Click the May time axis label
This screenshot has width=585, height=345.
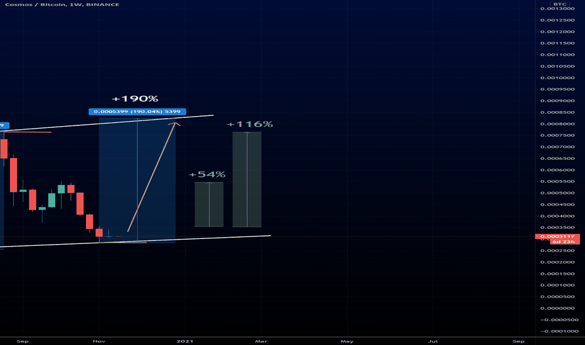pos(347,341)
